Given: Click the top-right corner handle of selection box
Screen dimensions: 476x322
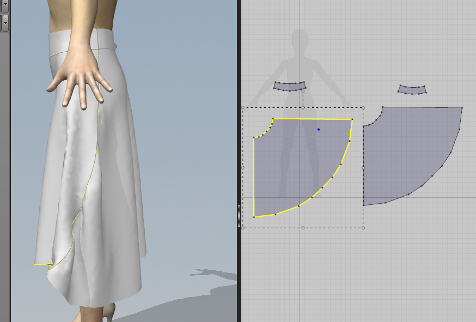Looking at the screenshot, I should point(363,107).
